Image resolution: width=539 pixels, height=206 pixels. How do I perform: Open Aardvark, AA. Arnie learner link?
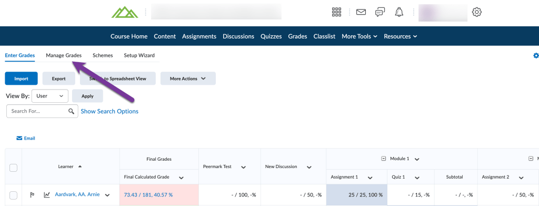[77, 194]
